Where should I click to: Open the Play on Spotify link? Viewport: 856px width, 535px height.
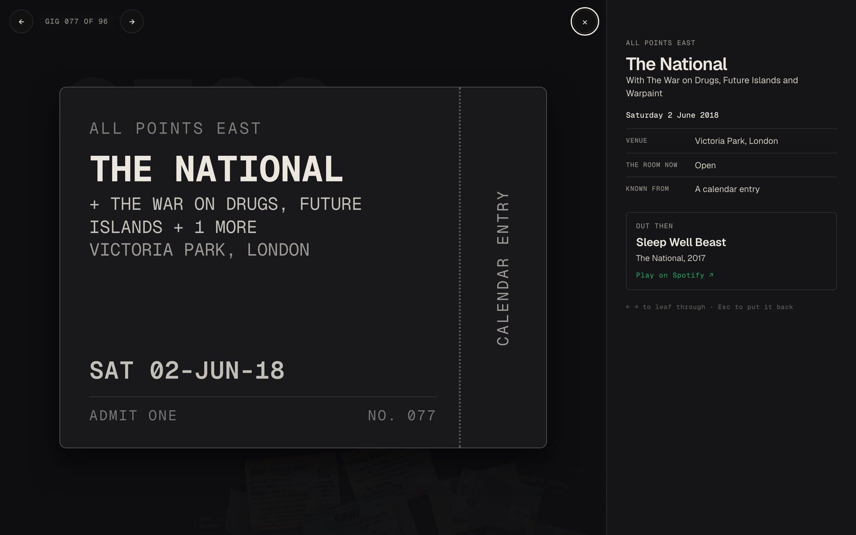[x=675, y=275]
